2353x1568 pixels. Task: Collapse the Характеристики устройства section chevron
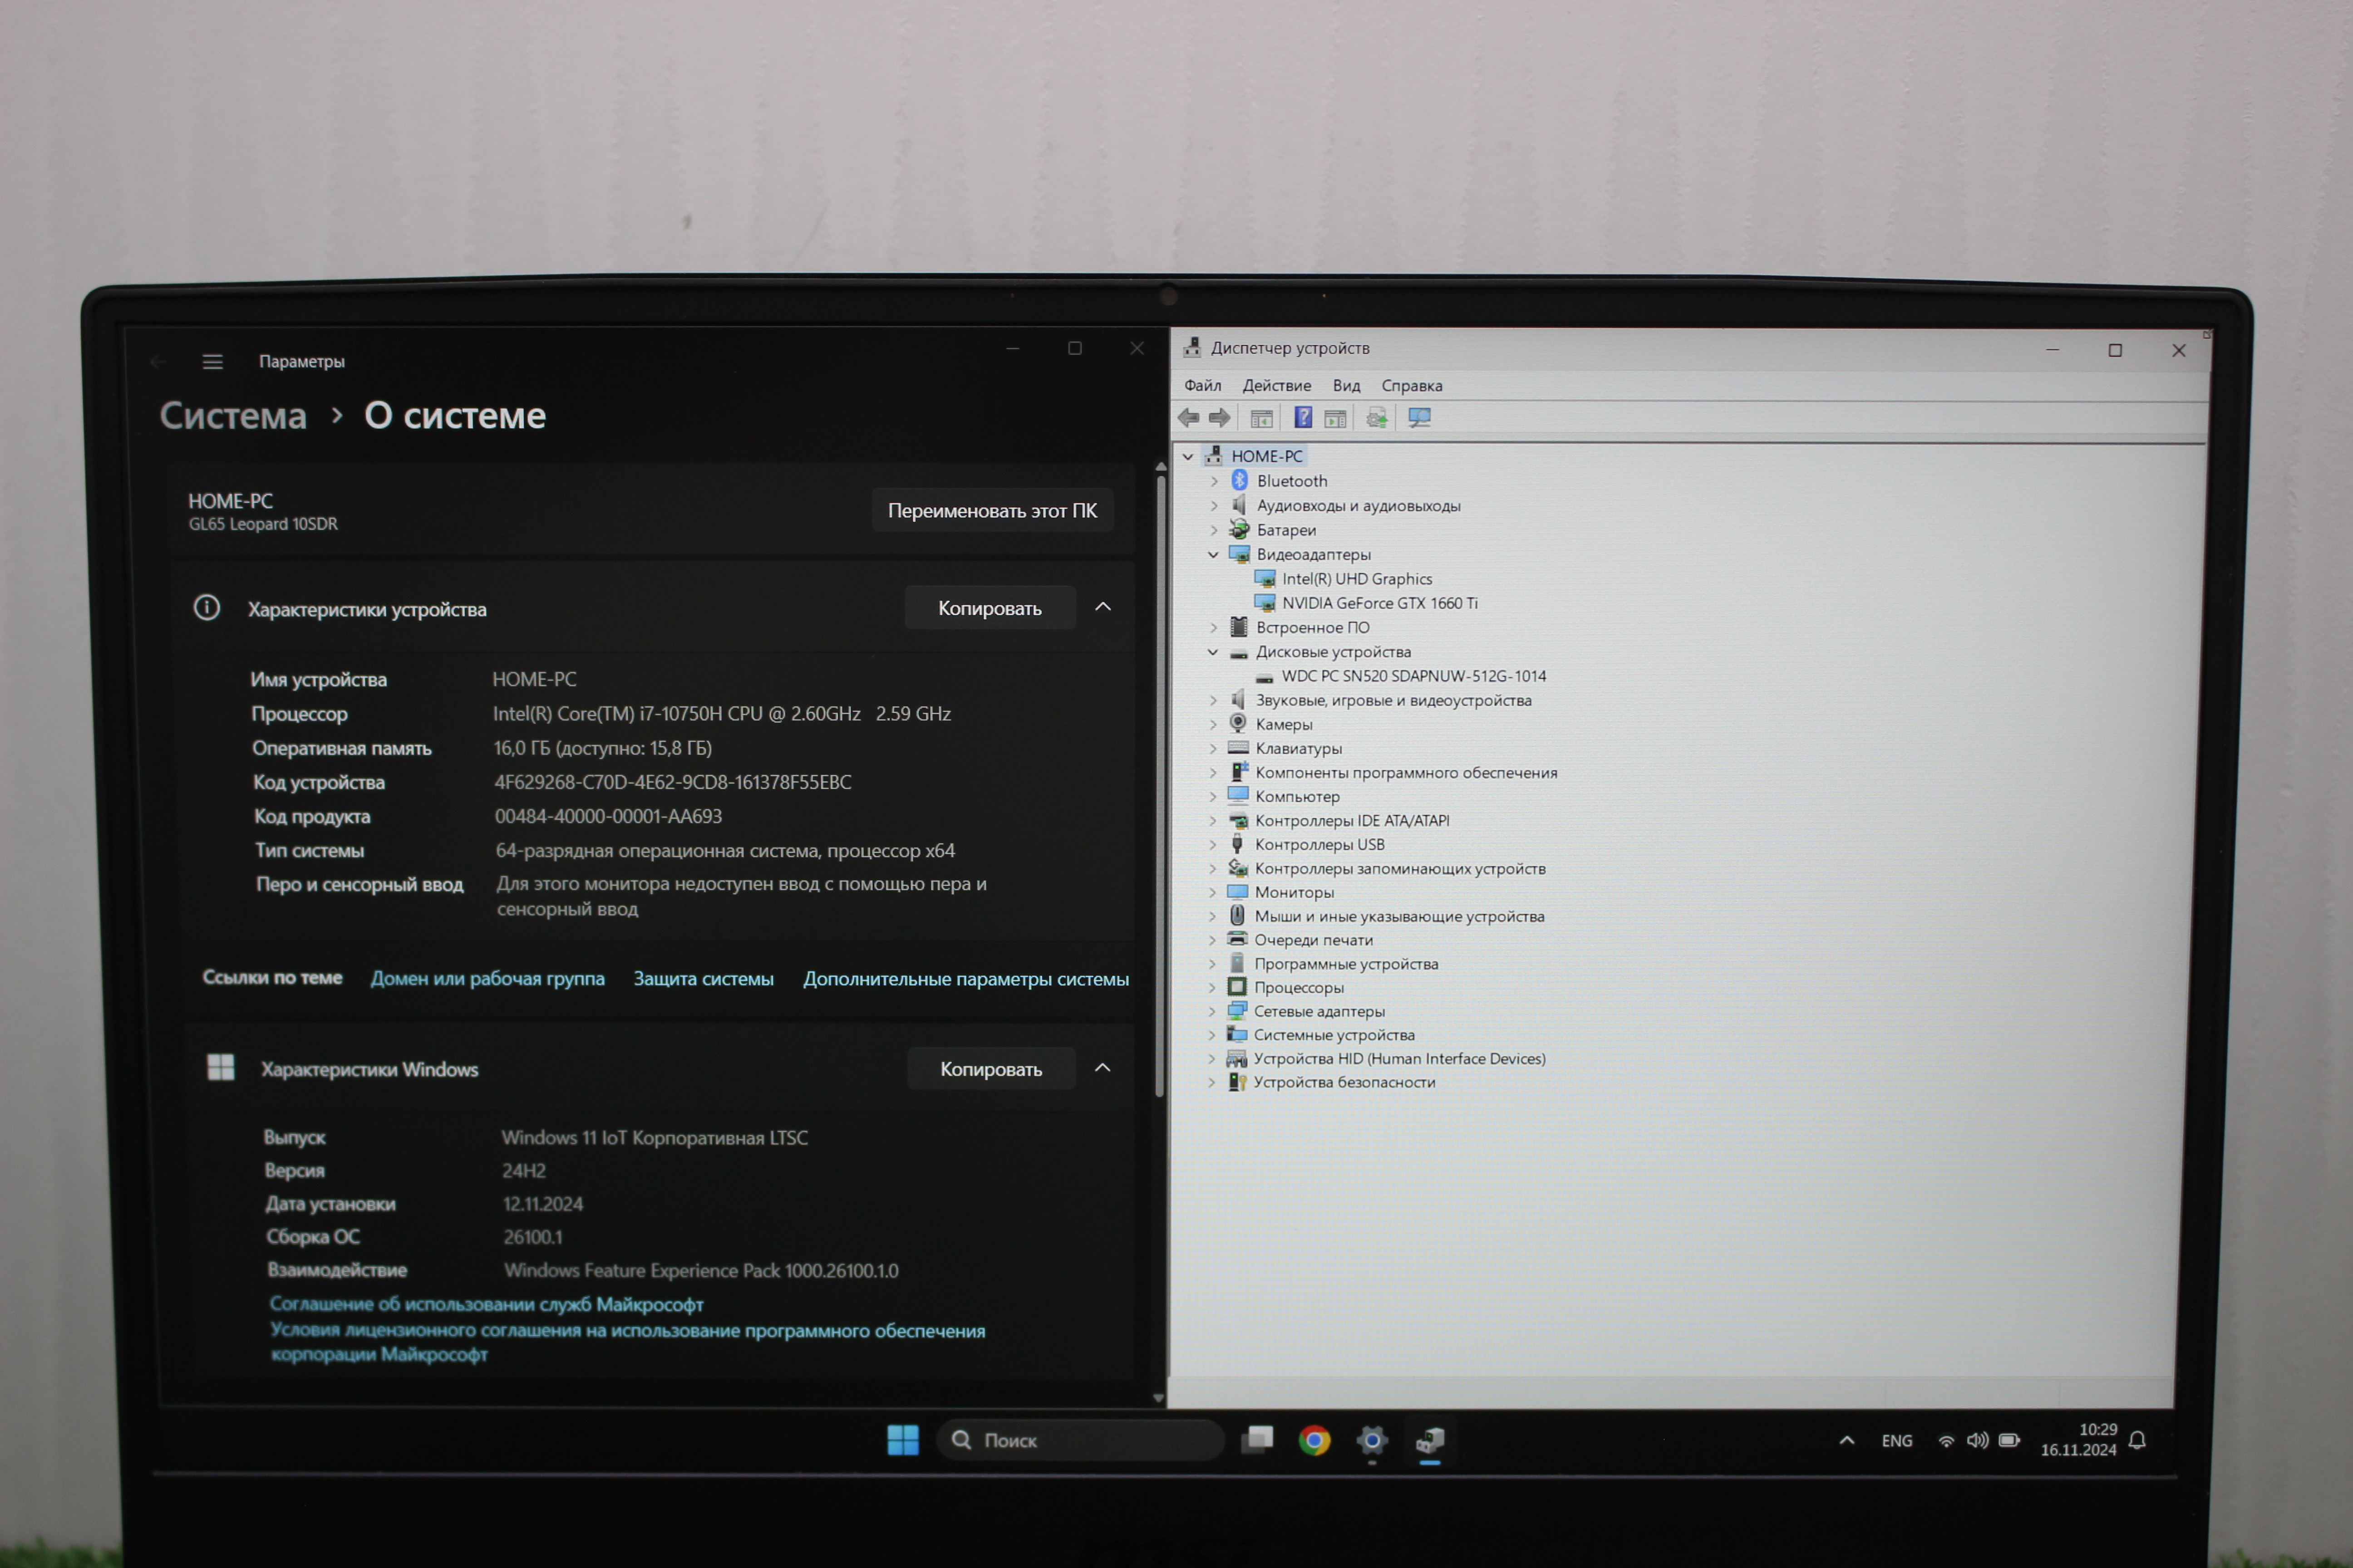tap(1103, 607)
